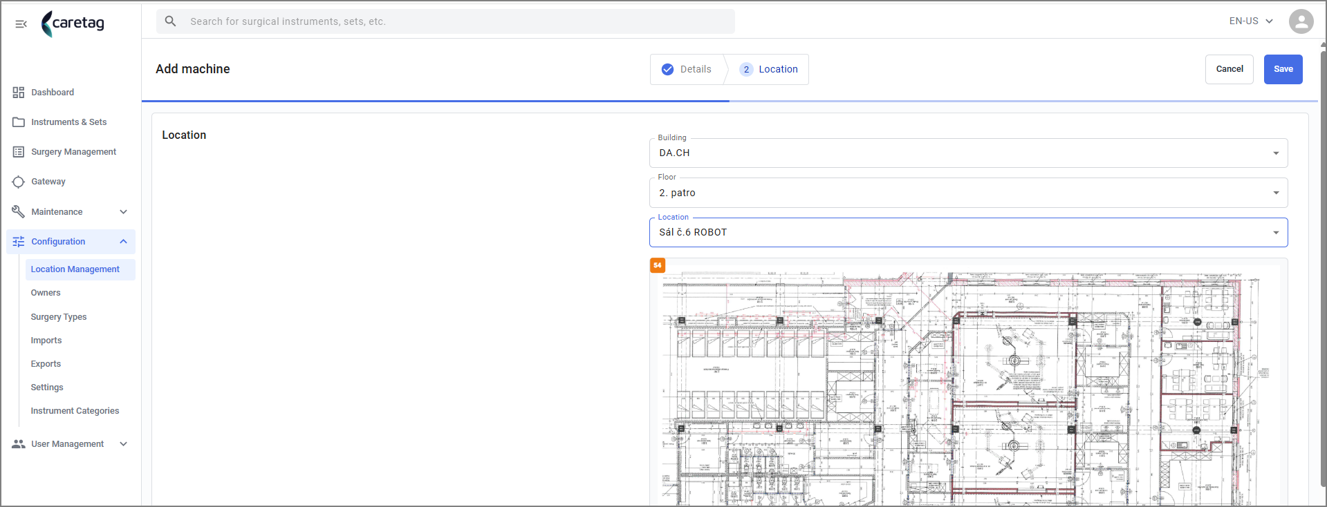
Task: Click the Surgery Management list icon
Action: 19,152
